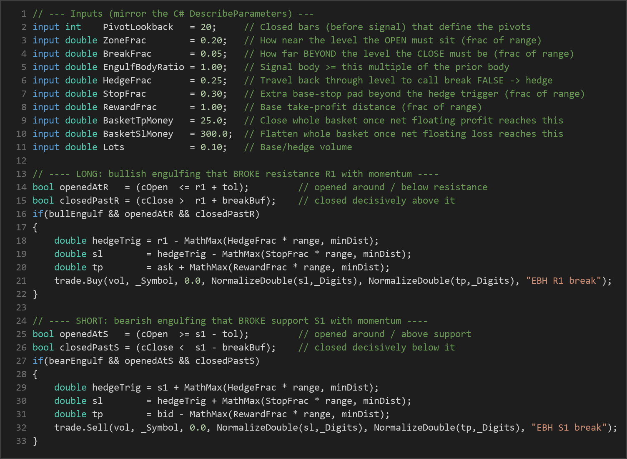Image resolution: width=627 pixels, height=459 pixels.
Task: Click the LONG bullish engulfing comment line
Action: [236, 174]
